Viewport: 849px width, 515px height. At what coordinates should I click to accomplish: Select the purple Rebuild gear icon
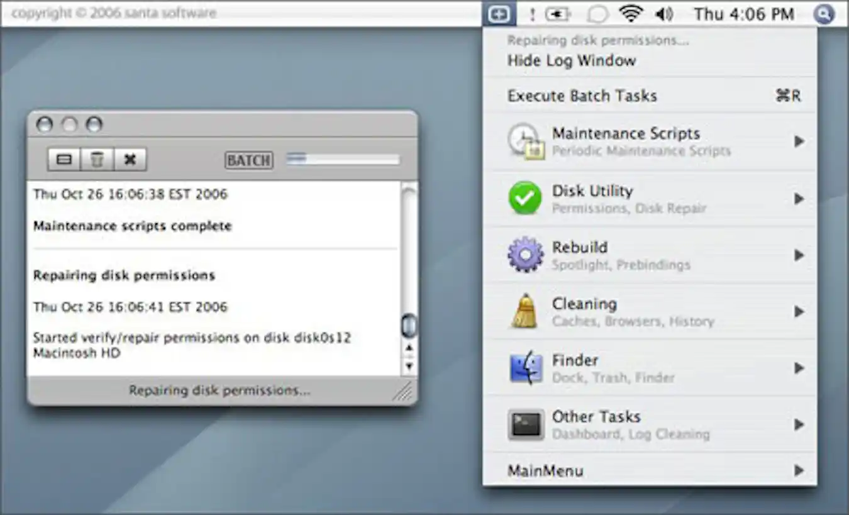pos(526,255)
